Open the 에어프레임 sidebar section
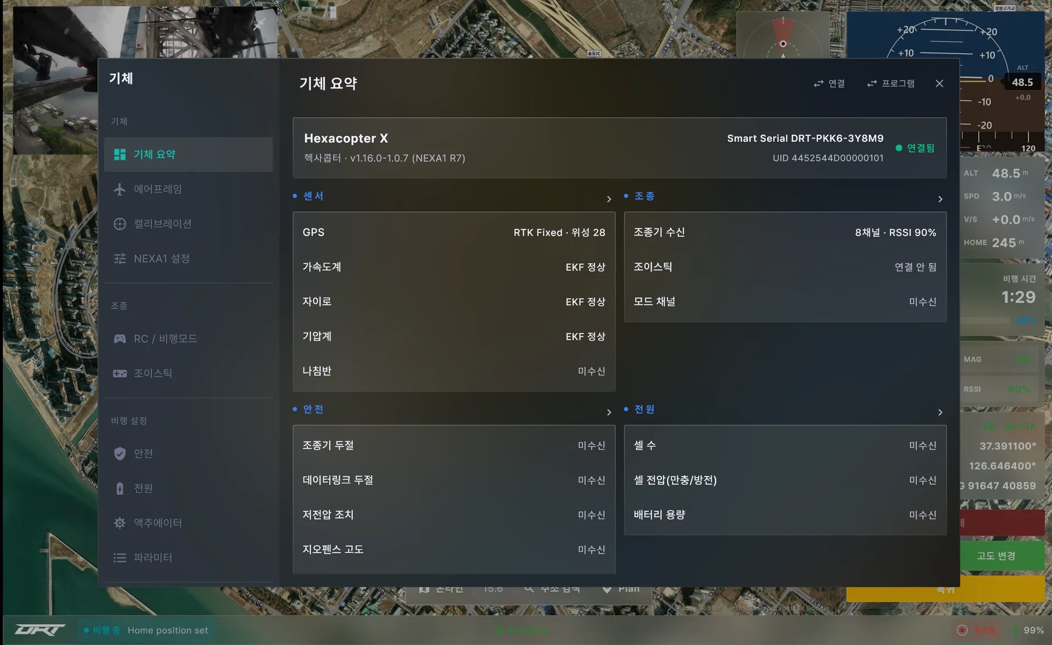The height and width of the screenshot is (645, 1052). (x=188, y=189)
